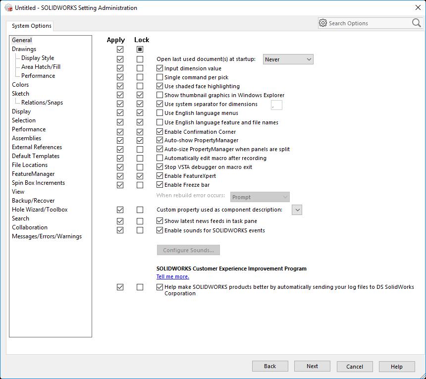Toggle the master Lock checkbox under Lock header
Screen dimensions: 426x379
140,50
